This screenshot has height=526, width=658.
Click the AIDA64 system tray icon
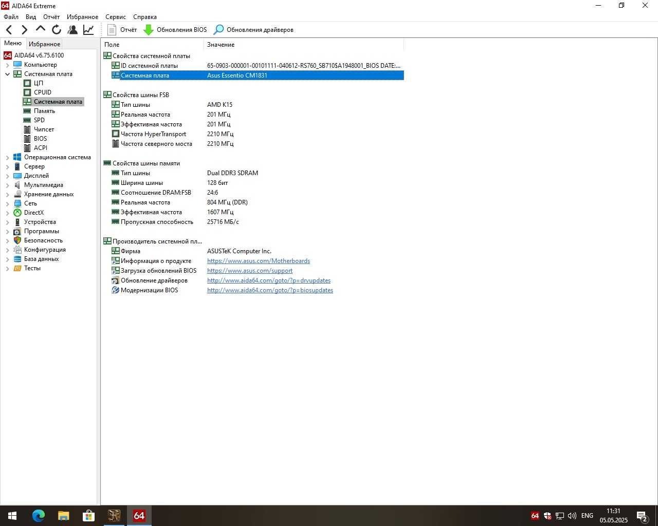[535, 516]
